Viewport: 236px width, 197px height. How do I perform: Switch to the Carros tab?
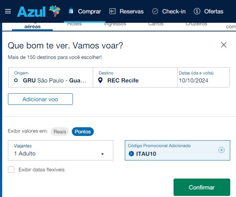(156, 24)
